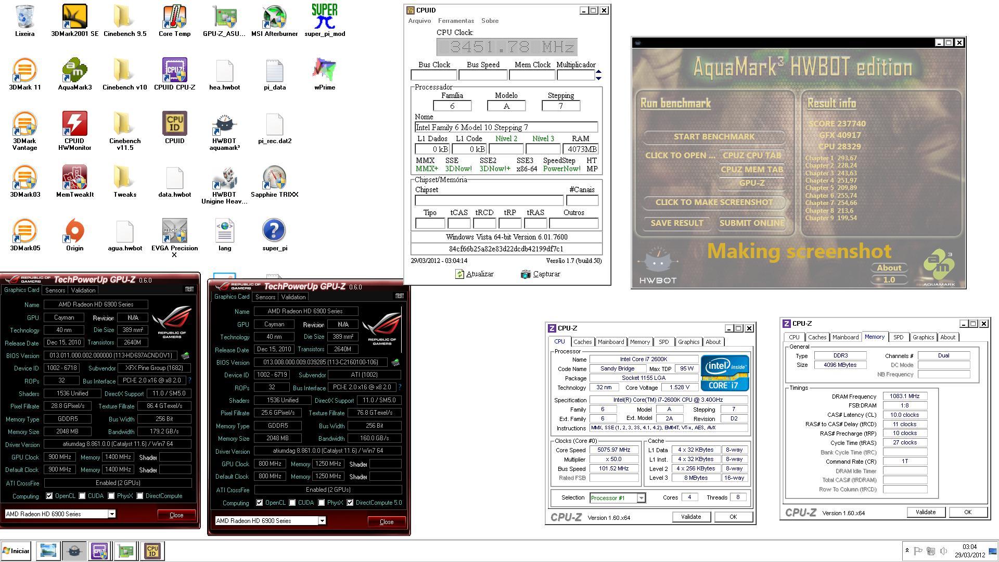
Task: Toggle OpenCL checkbox in right GPU-Z window
Action: point(260,503)
